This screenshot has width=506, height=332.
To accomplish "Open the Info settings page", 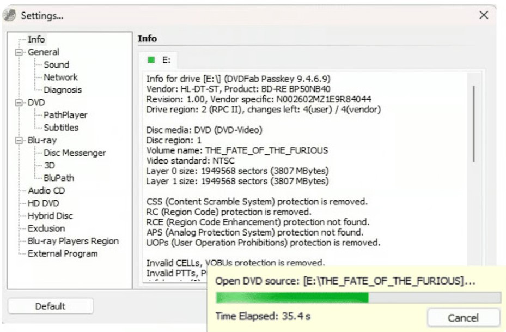I will (x=35, y=39).
